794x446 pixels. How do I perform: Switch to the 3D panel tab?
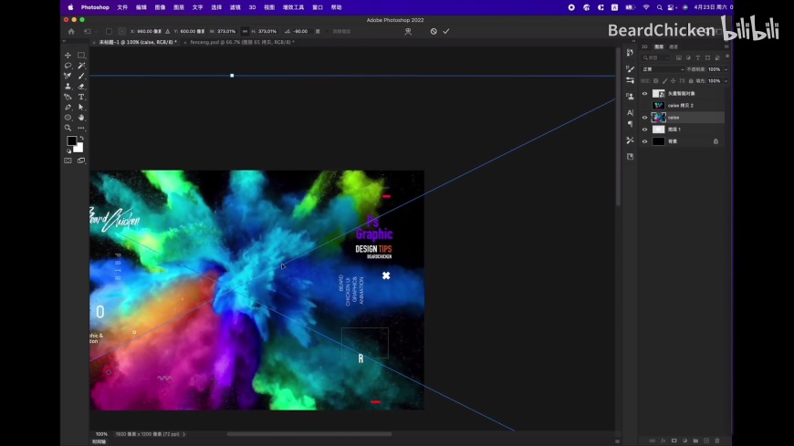[x=644, y=47]
